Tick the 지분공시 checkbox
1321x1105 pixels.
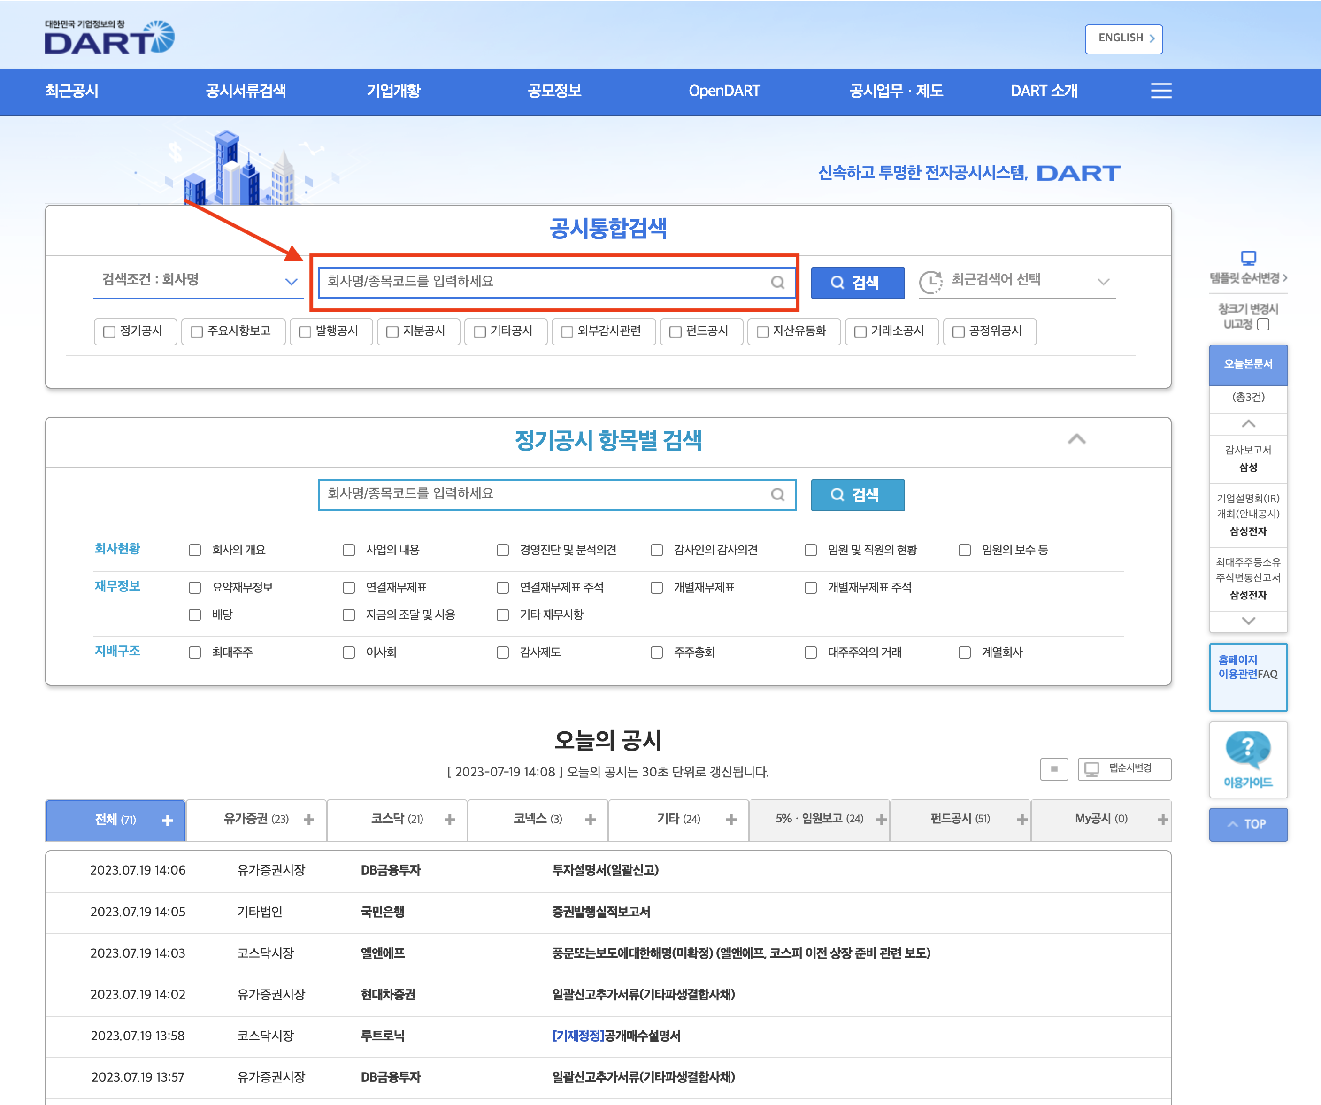pyautogui.click(x=392, y=331)
